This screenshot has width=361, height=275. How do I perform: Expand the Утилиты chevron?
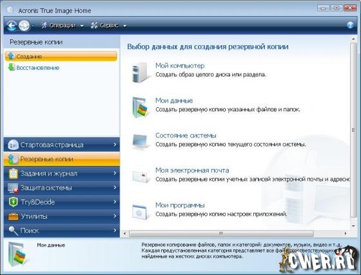115,216
